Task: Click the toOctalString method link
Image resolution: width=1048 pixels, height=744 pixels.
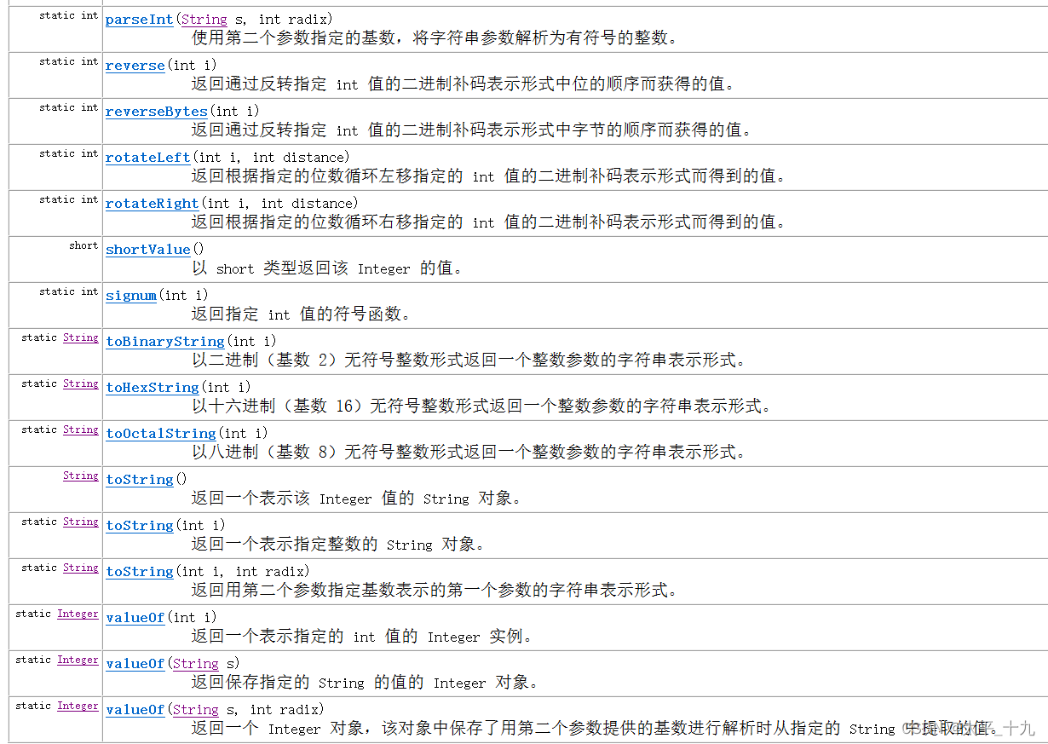Action: coord(160,433)
